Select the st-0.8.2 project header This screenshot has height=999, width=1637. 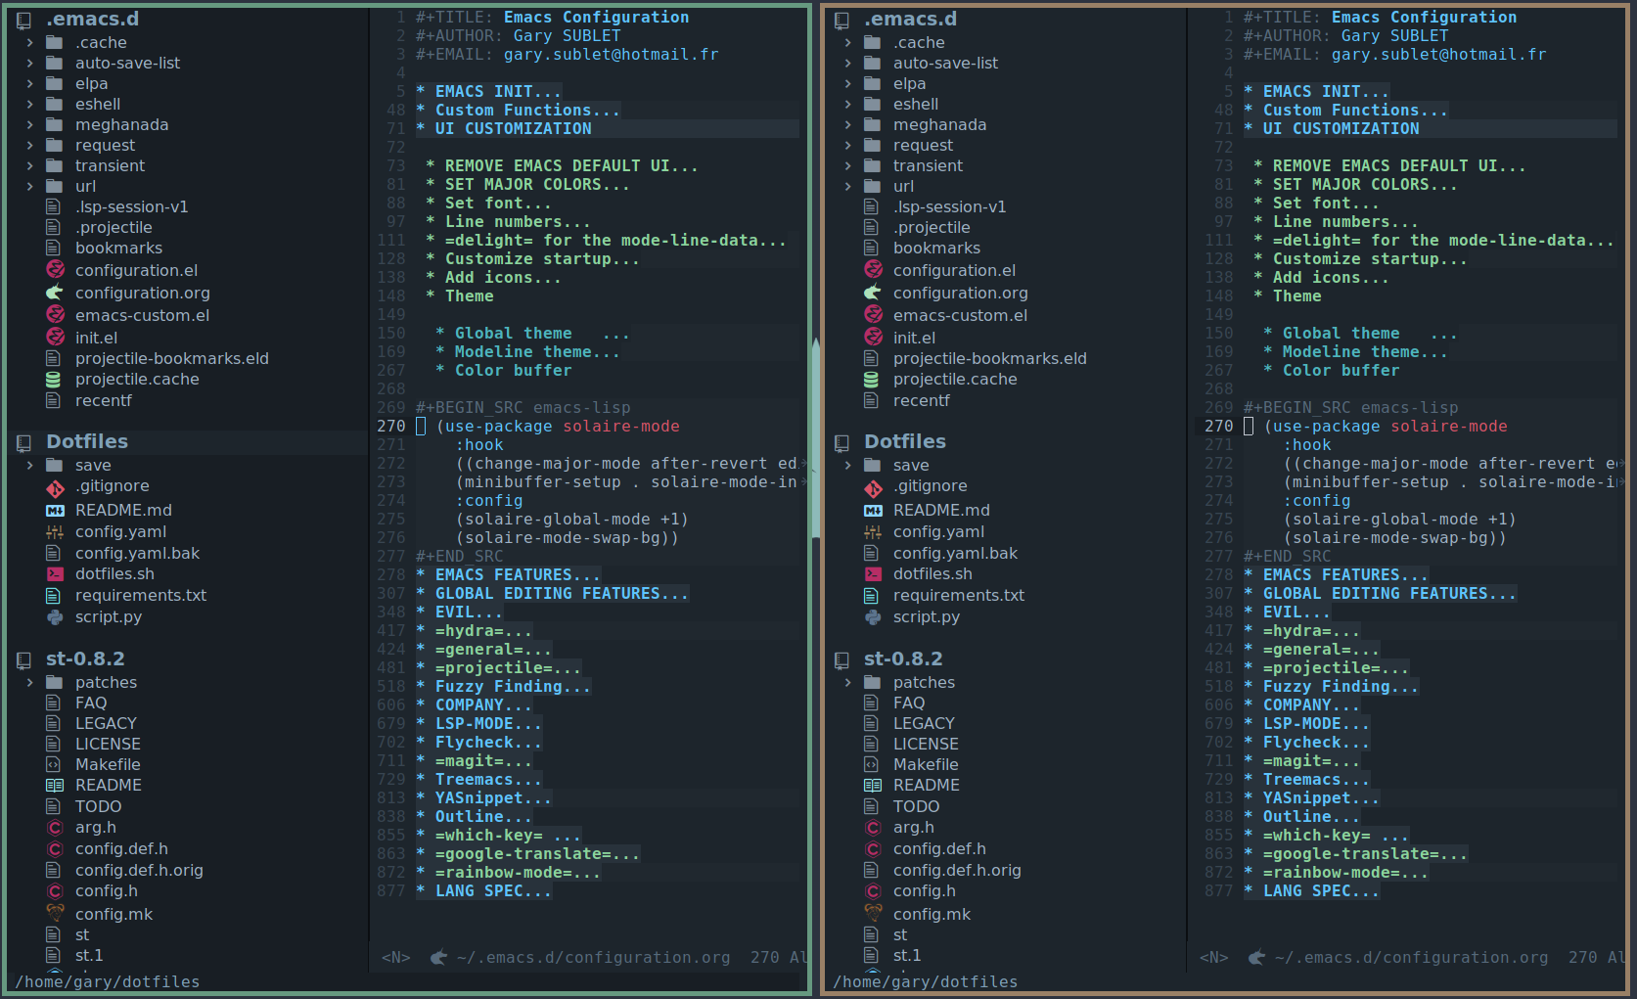(x=84, y=658)
